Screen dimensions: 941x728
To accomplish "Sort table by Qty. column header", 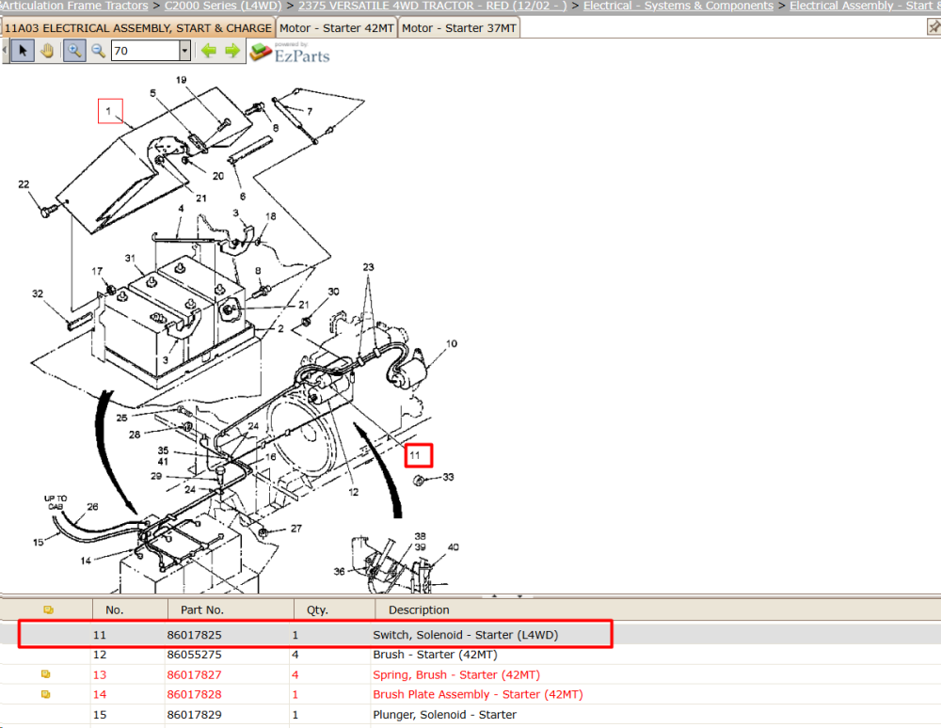I will 317,609.
